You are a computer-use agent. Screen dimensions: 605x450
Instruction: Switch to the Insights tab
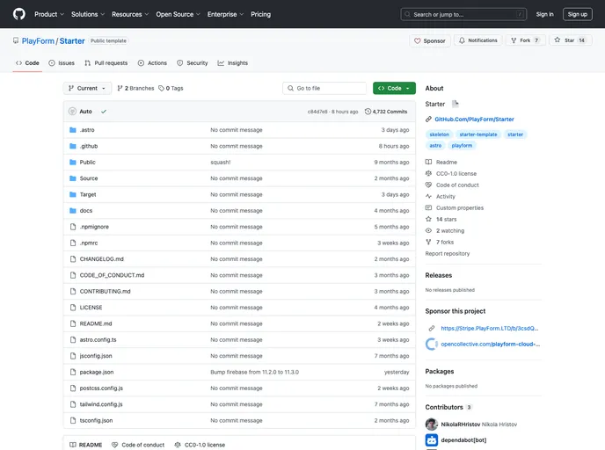(233, 63)
